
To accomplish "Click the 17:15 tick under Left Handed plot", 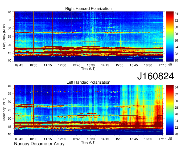I will point(162,139).
